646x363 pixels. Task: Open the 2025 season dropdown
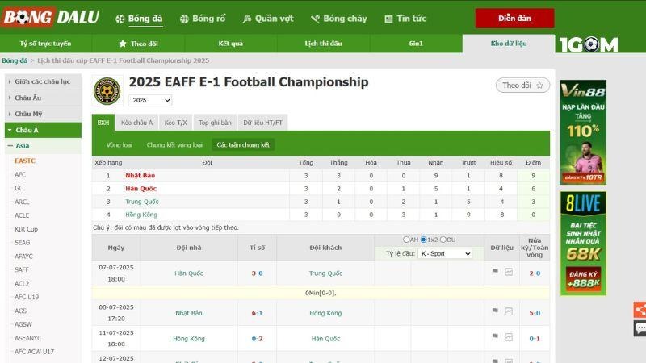click(151, 100)
